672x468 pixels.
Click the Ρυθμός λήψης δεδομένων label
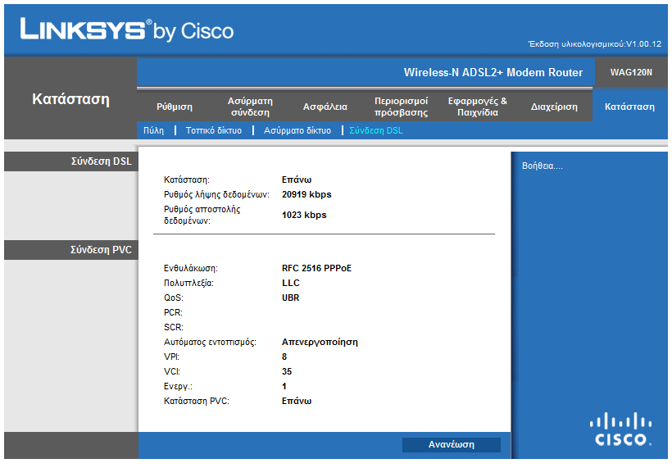216,194
